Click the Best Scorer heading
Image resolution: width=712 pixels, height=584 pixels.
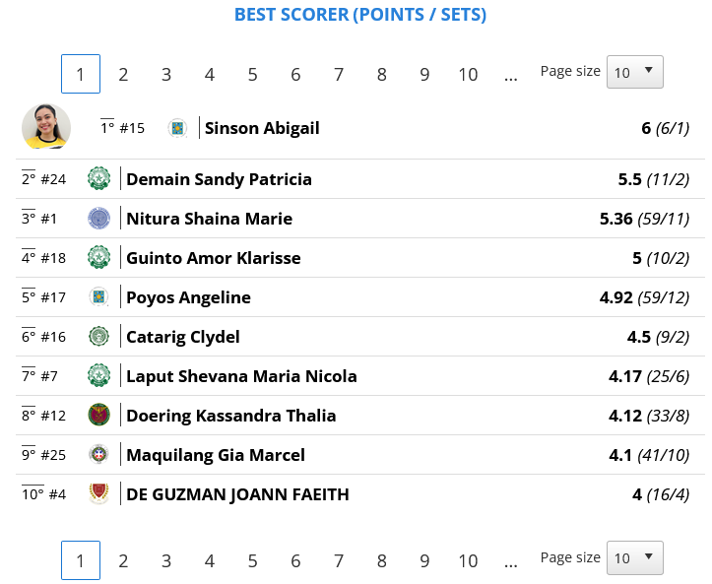pos(360,15)
